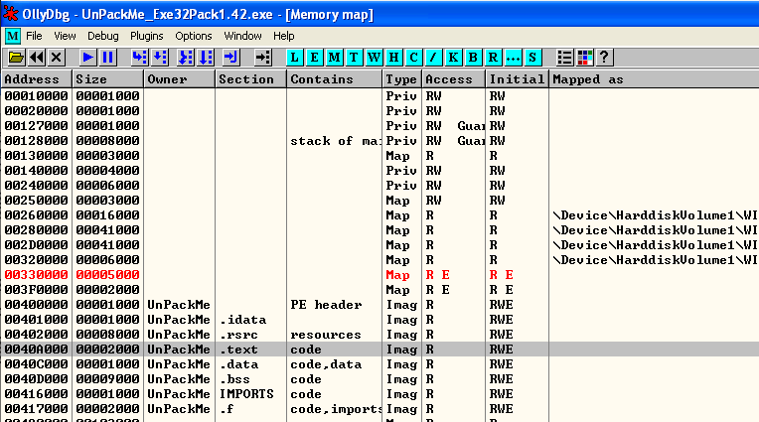Click the Step over toolbar icon
Image resolution: width=759 pixels, height=422 pixels.
(160, 58)
